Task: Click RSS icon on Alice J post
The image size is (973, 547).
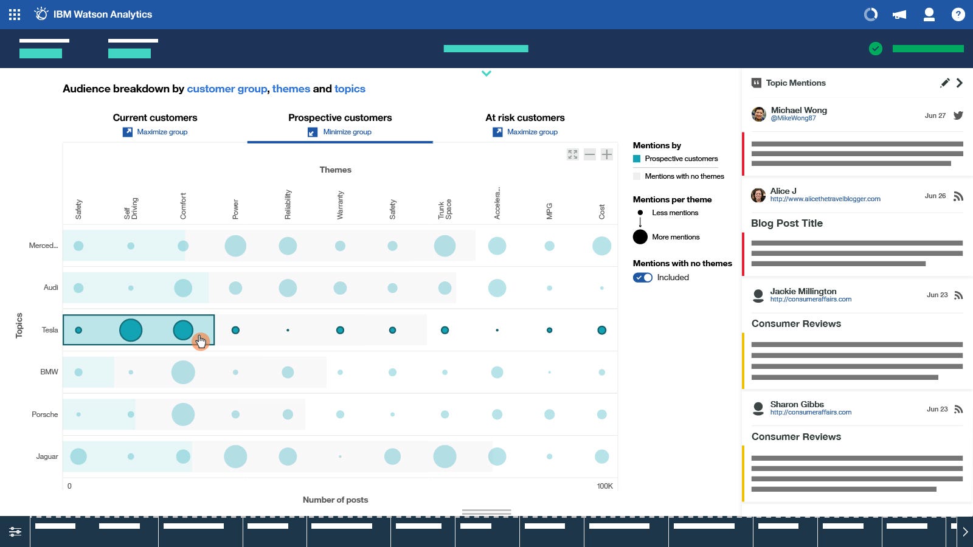Action: click(x=958, y=196)
